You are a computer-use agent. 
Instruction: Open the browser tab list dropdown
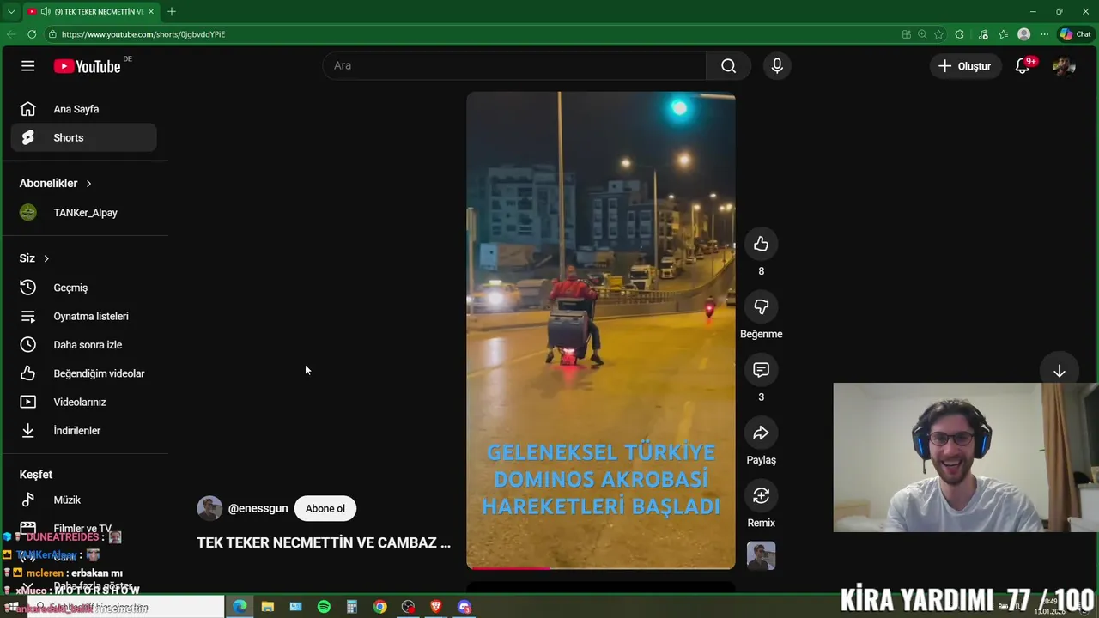coord(10,11)
